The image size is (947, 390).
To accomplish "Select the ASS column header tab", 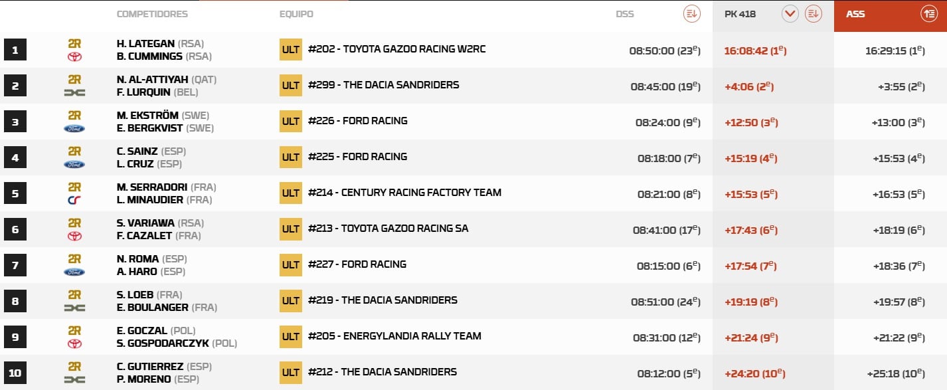I will point(855,14).
